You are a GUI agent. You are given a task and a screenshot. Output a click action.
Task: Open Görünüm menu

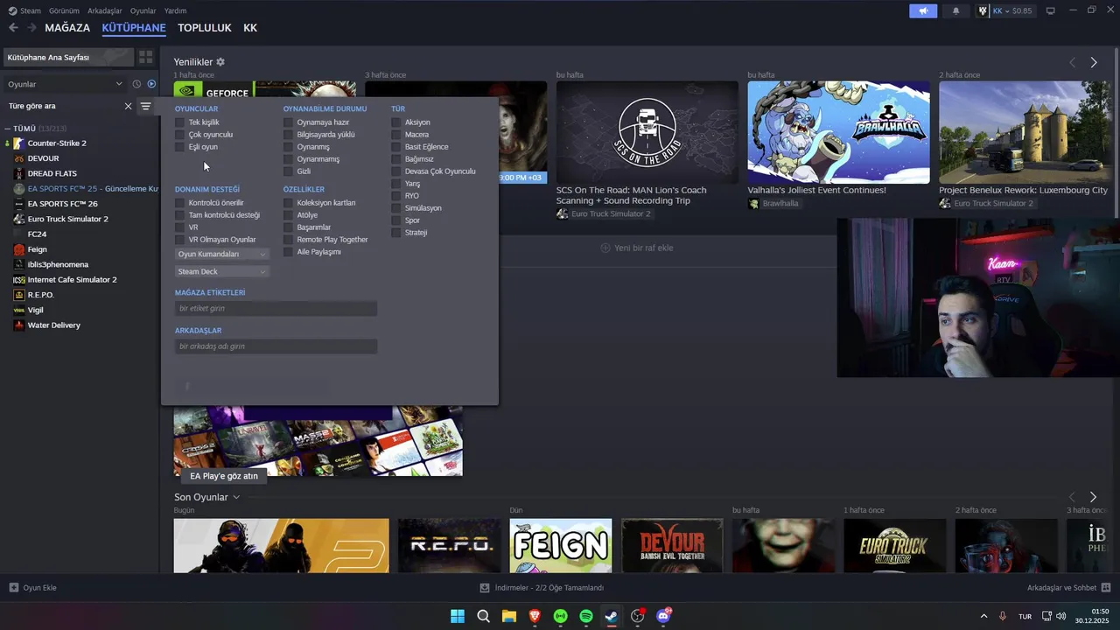click(x=64, y=10)
